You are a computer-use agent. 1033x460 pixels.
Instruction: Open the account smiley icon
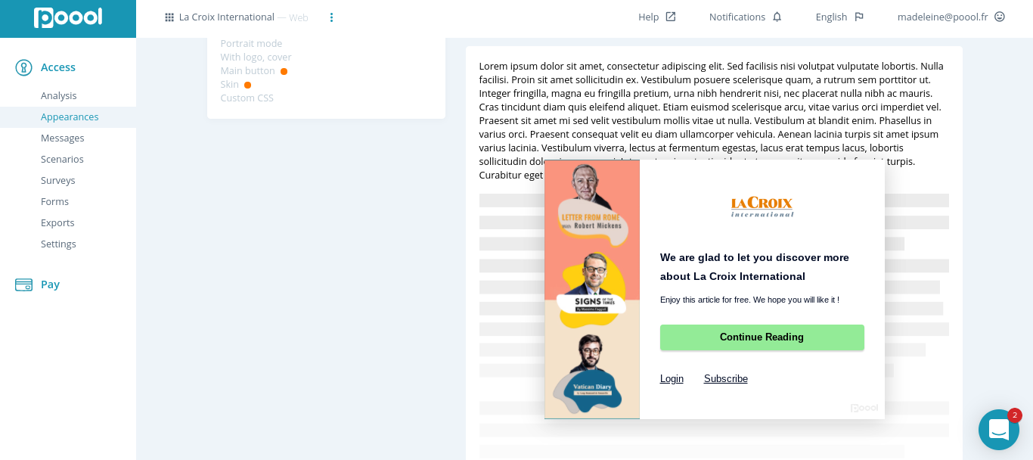(x=1000, y=17)
